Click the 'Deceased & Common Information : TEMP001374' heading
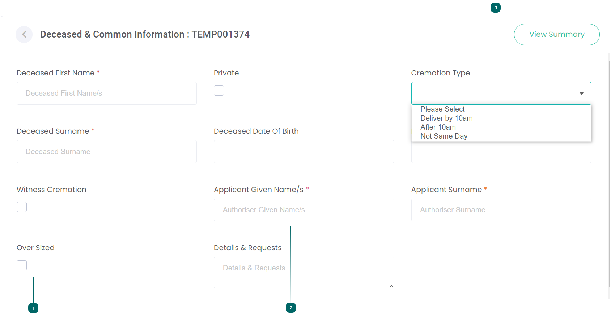611x317 pixels. pyautogui.click(x=145, y=34)
